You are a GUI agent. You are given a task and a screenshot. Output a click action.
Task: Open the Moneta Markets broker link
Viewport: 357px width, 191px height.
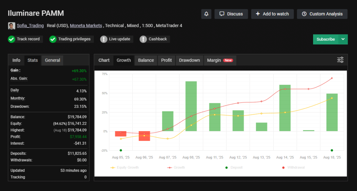[86, 26]
